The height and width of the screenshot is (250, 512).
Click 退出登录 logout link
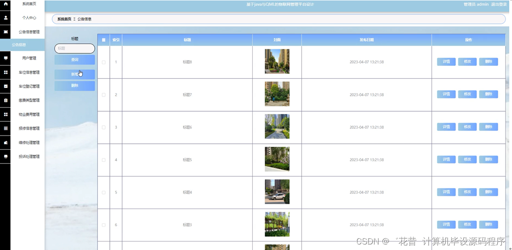coord(499,5)
